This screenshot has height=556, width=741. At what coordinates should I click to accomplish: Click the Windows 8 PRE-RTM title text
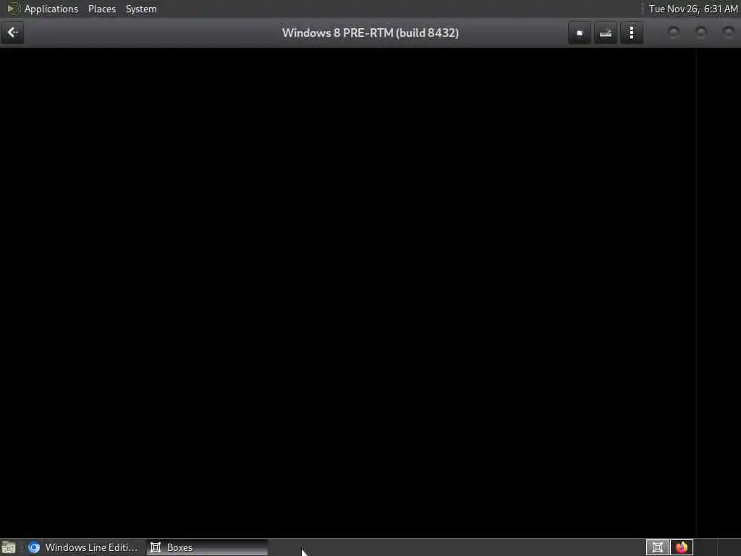click(370, 33)
